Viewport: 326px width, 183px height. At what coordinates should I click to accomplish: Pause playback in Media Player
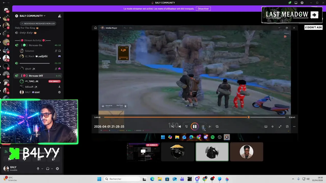195,126
